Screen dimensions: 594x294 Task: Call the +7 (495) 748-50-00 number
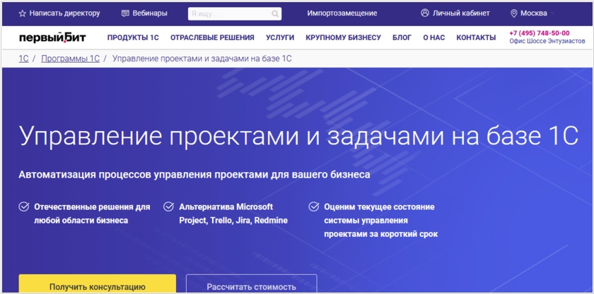pyautogui.click(x=539, y=33)
